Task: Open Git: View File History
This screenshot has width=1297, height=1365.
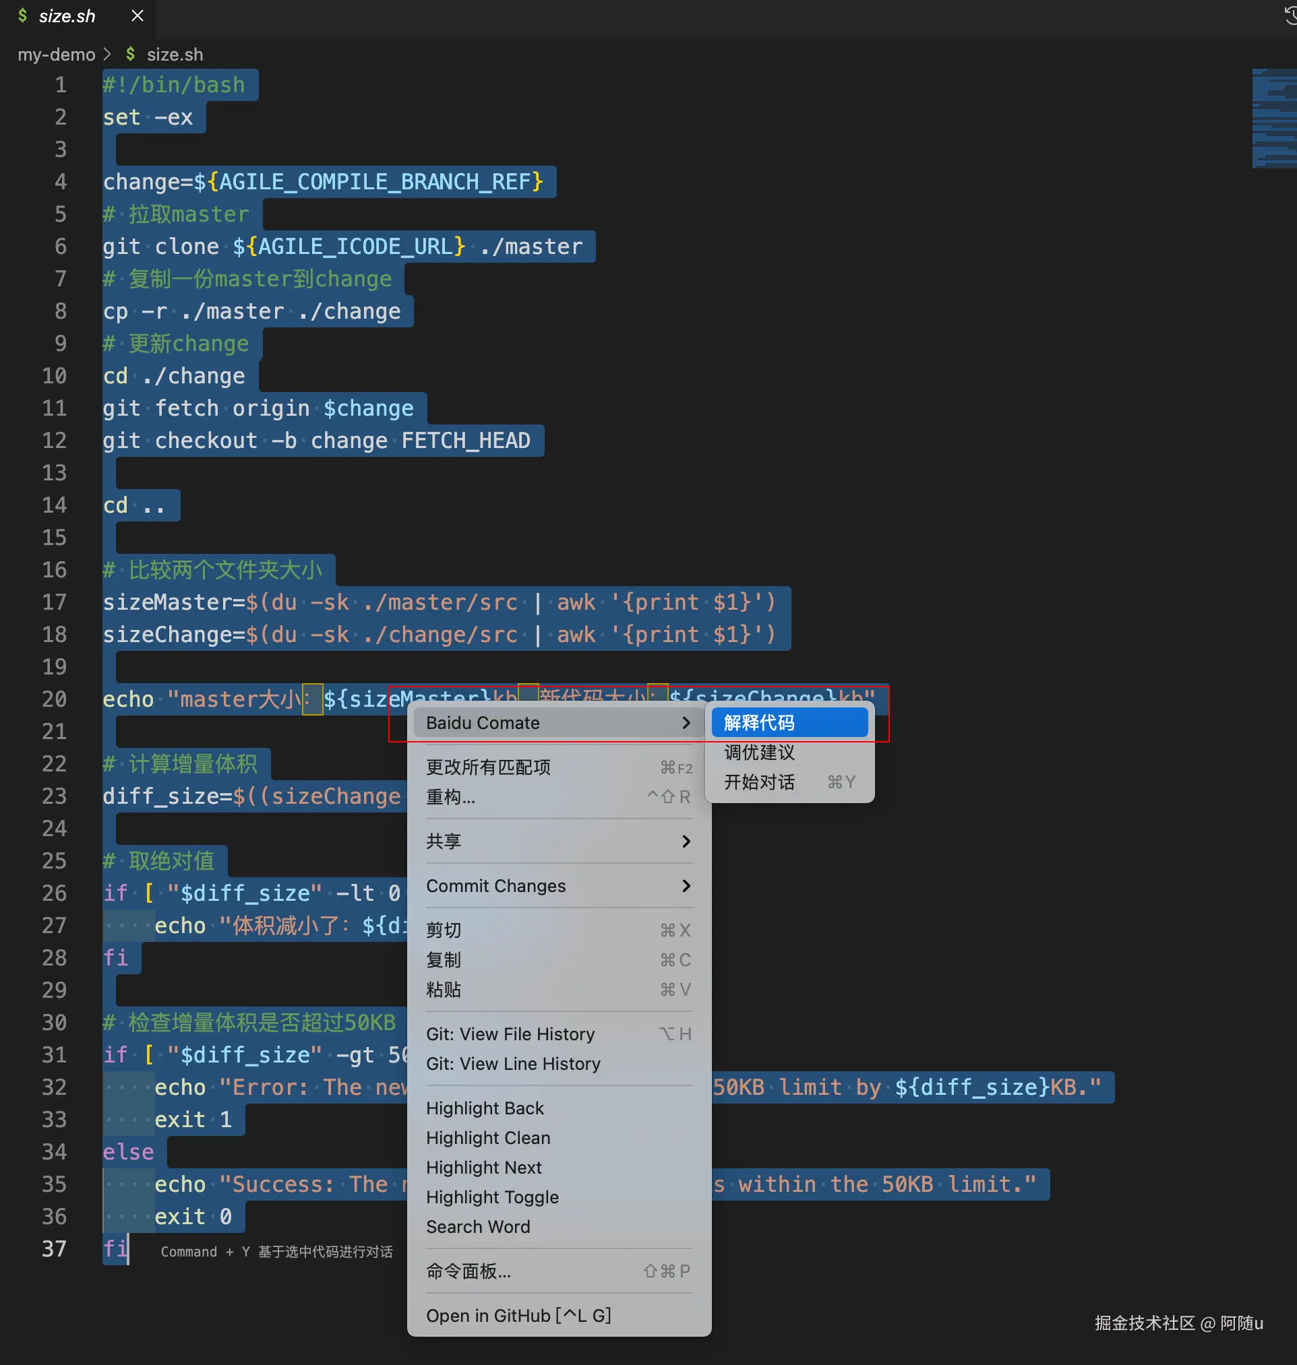Action: tap(510, 1034)
